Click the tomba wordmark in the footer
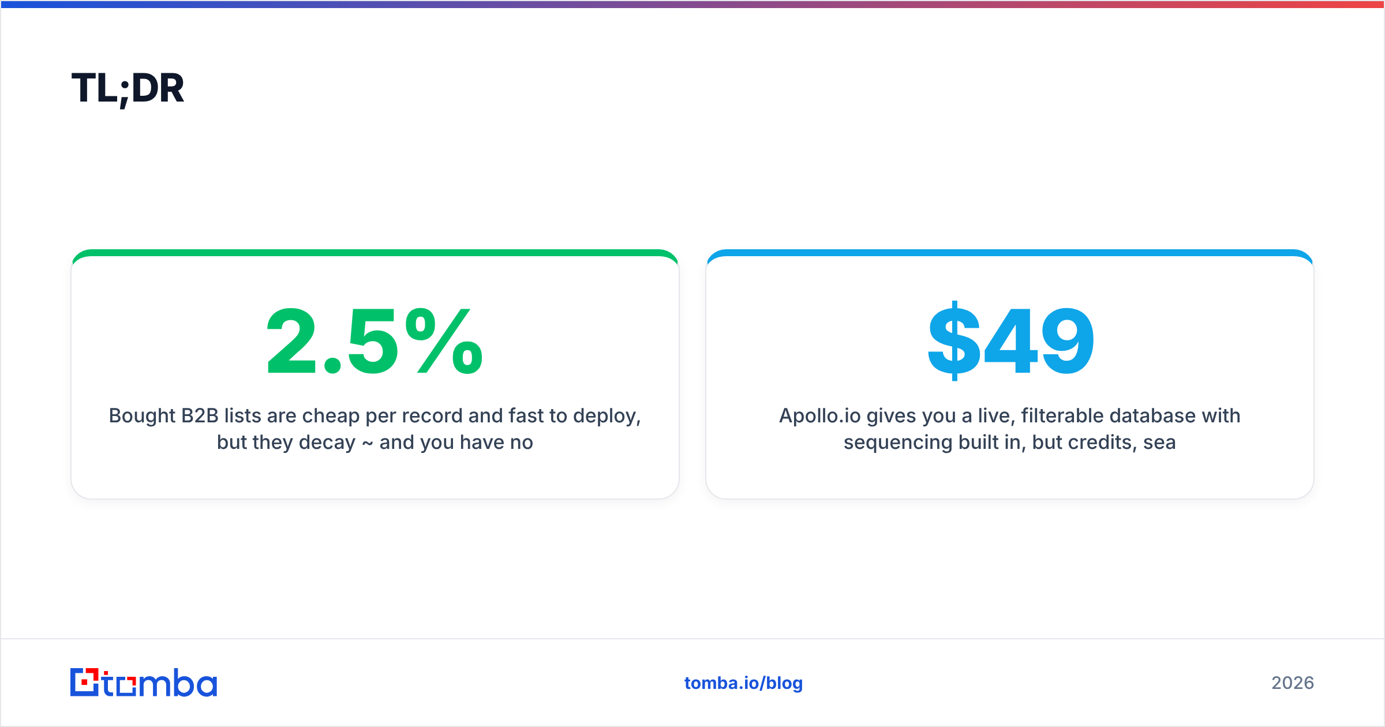 pyautogui.click(x=160, y=683)
